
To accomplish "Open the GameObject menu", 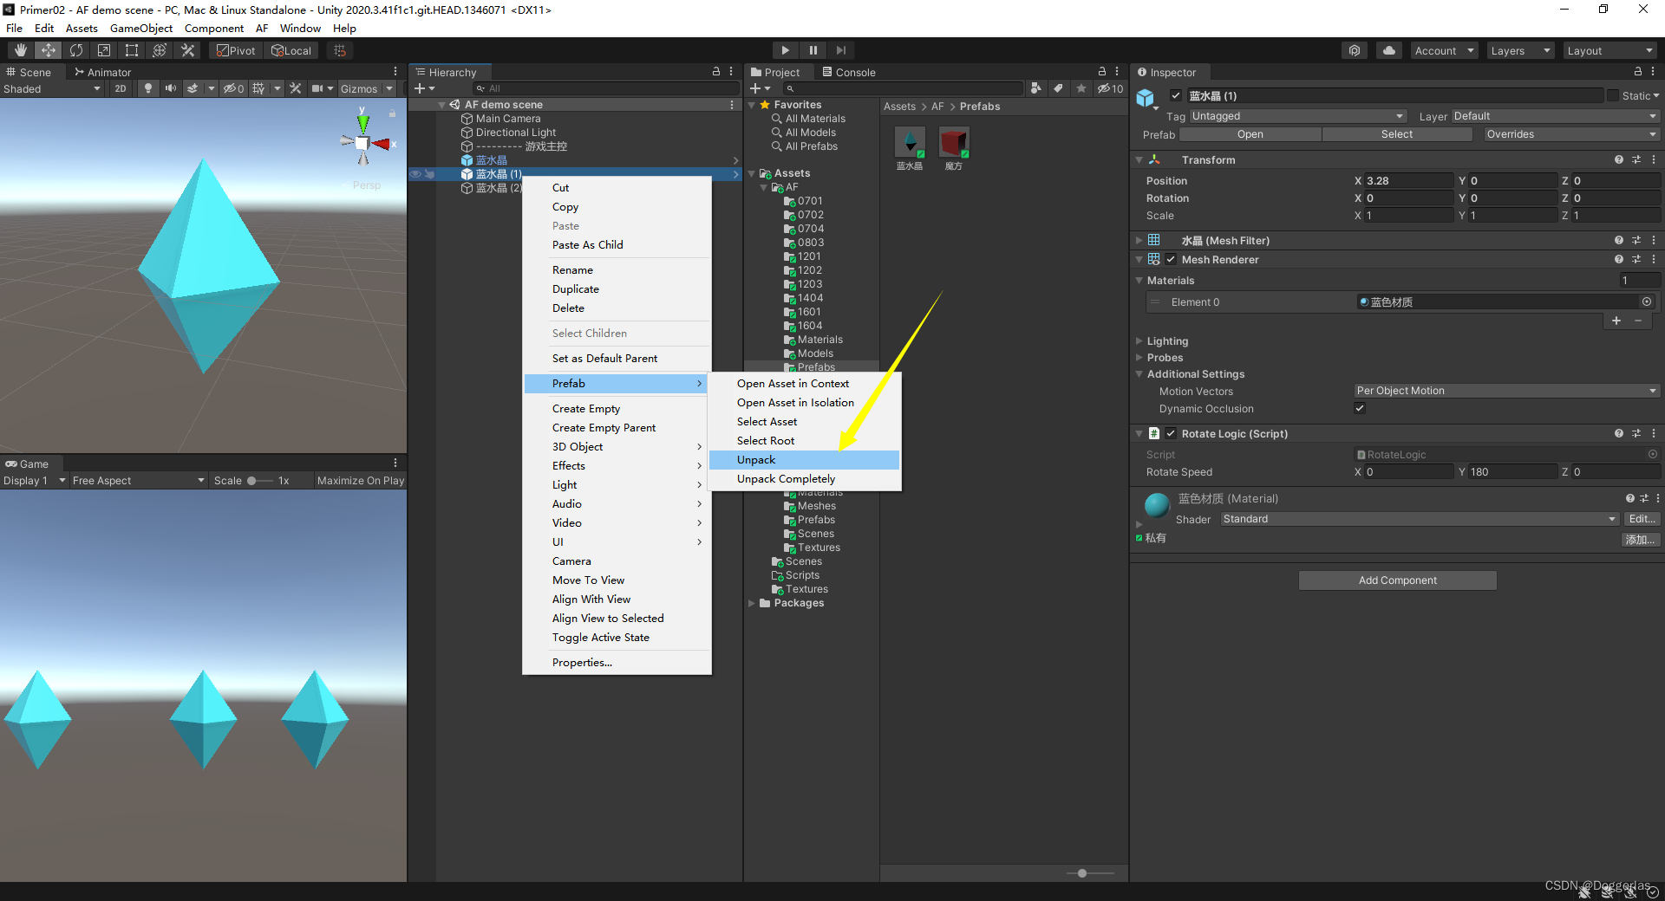I will [141, 28].
